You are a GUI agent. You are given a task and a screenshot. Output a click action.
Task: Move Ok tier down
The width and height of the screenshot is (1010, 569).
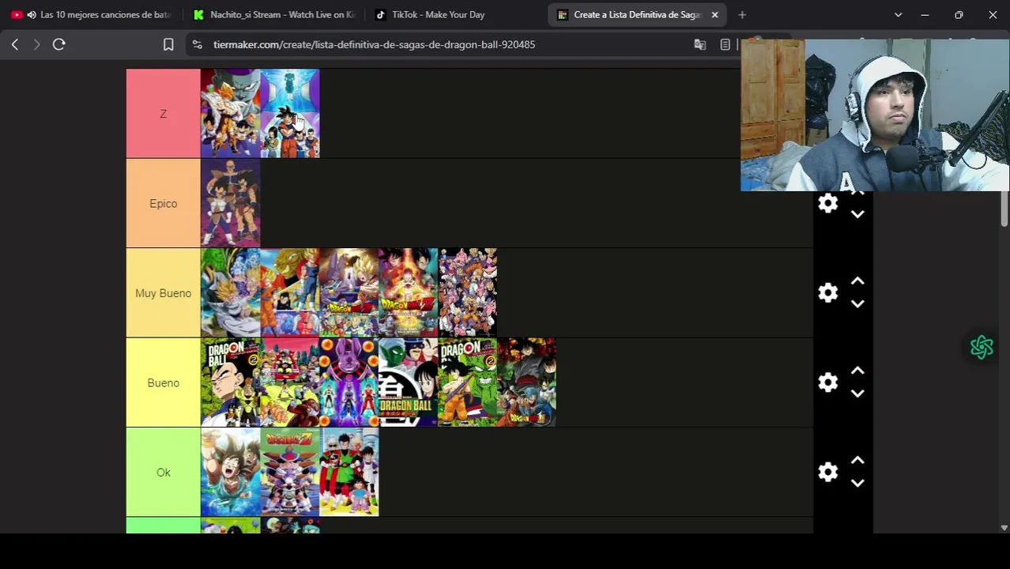tap(857, 483)
